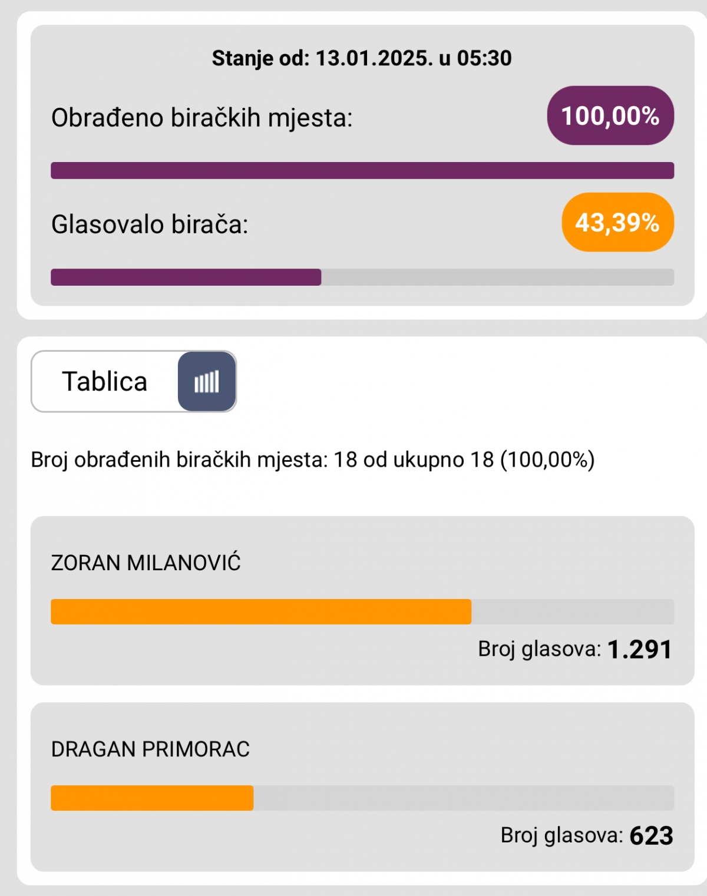
Task: Click the orange 43,39% turnout badge
Action: (x=617, y=223)
